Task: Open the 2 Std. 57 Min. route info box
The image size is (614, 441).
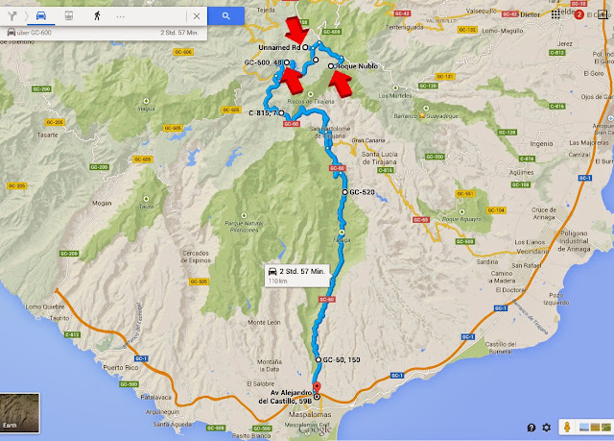Action: pyautogui.click(x=297, y=276)
